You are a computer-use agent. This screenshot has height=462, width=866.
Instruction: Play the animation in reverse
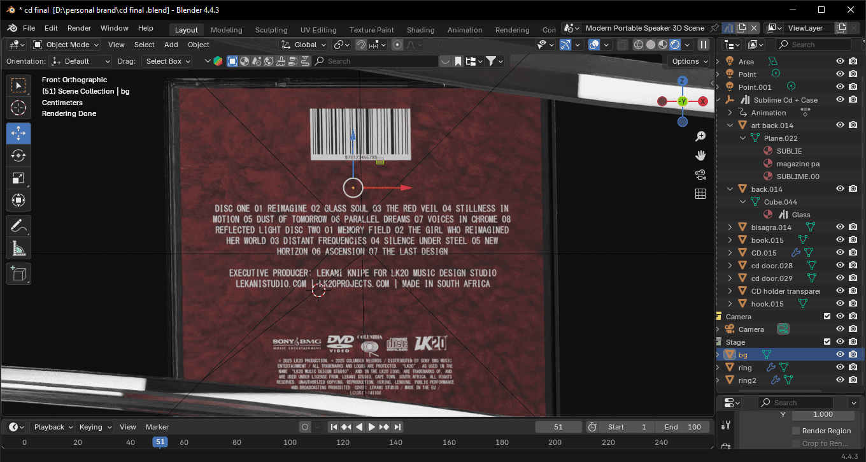coord(359,427)
